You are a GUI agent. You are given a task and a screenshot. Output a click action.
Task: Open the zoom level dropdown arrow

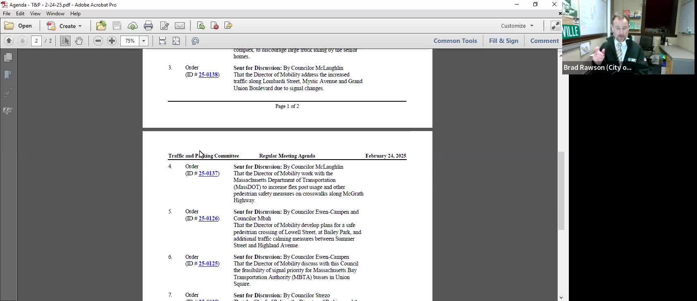144,41
